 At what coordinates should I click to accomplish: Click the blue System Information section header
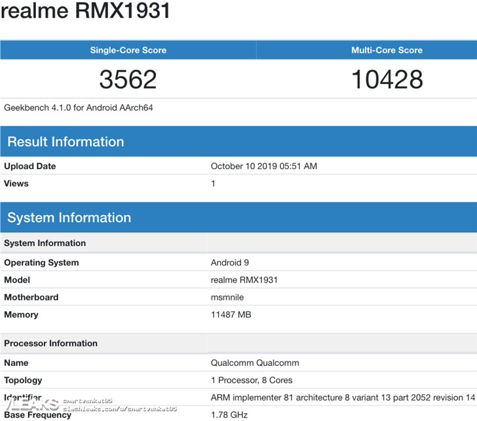[x=69, y=218]
